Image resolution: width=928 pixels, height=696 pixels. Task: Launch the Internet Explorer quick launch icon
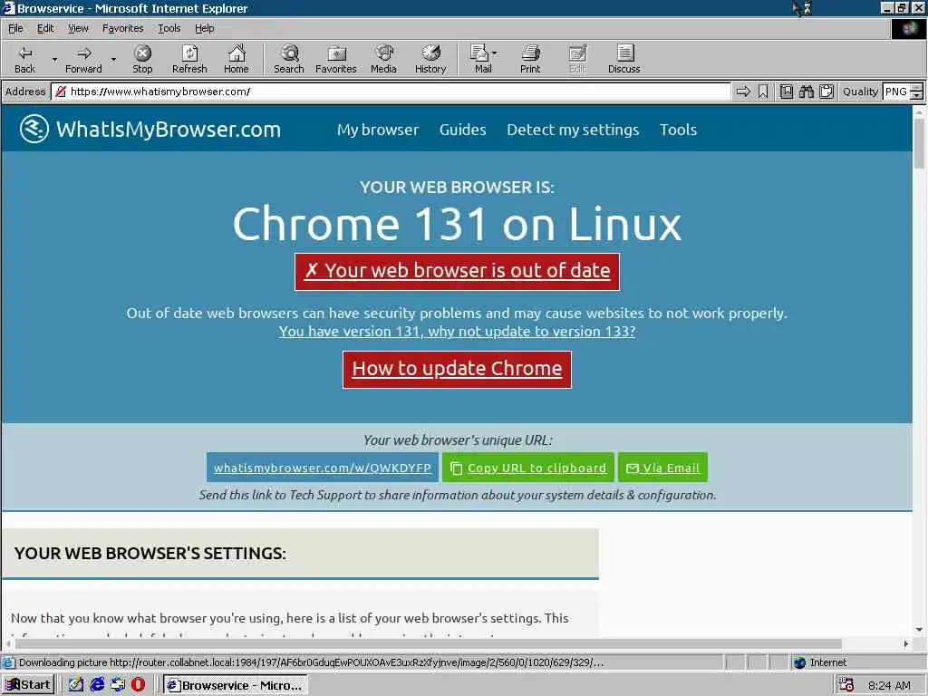[x=97, y=685]
